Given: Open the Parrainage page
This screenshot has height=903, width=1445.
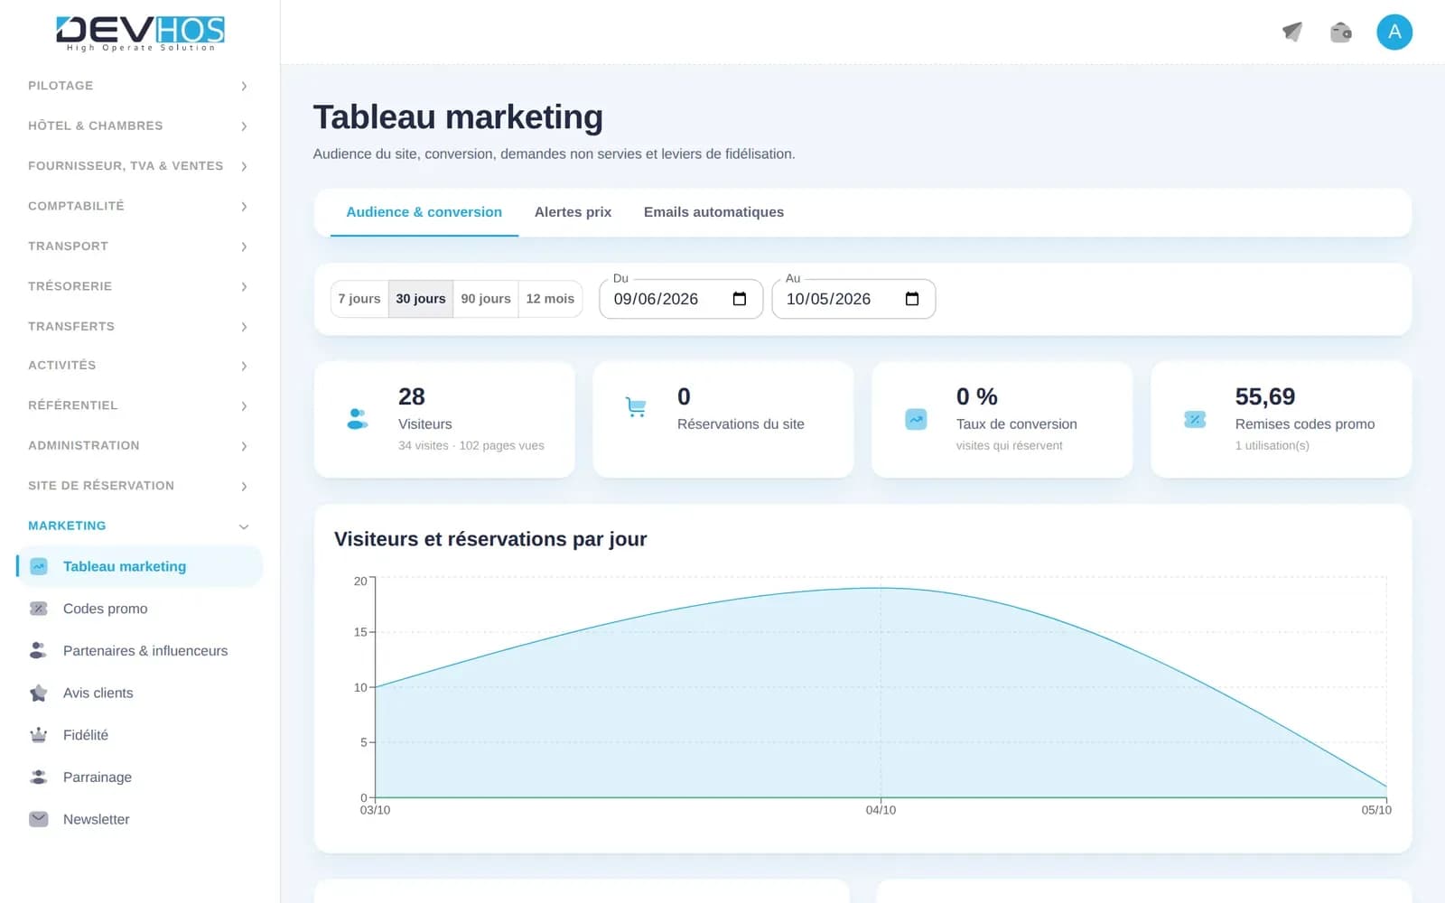Looking at the screenshot, I should tap(140, 777).
